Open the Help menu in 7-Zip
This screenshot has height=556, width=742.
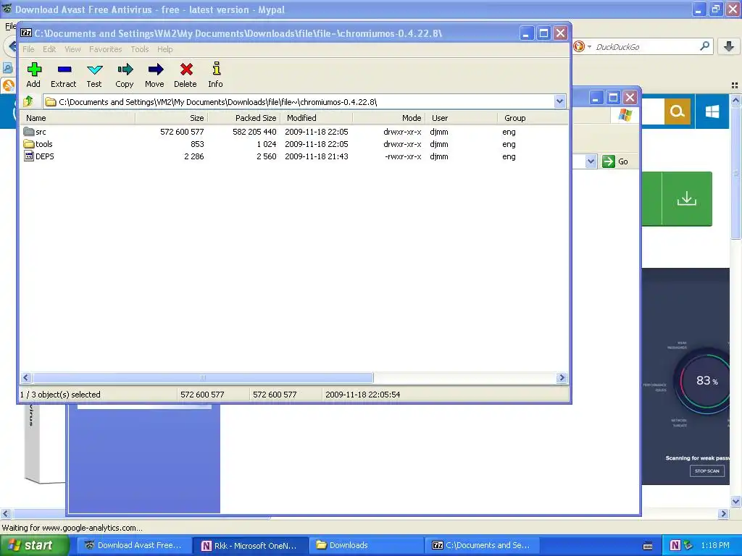coord(164,49)
